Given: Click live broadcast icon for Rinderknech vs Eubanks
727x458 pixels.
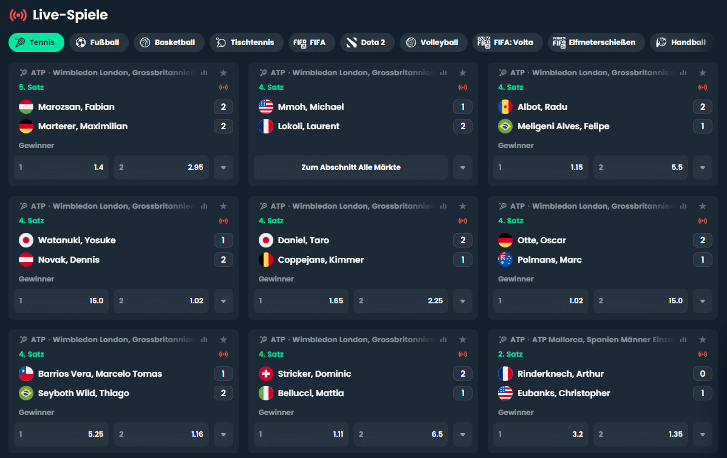Looking at the screenshot, I should tap(703, 354).
